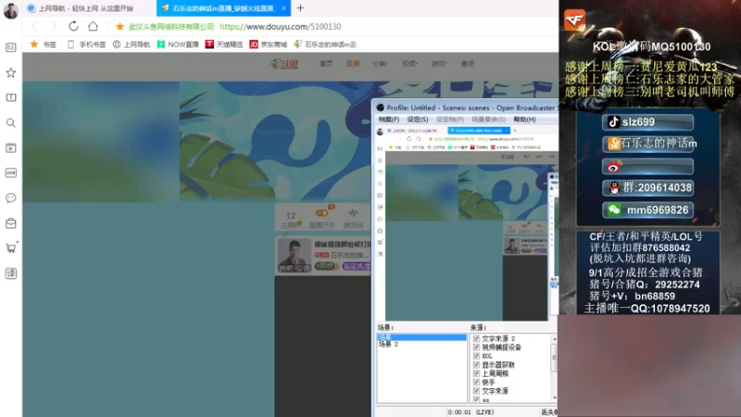Image resolution: width=741 pixels, height=417 pixels.
Task: Uncheck 快手 source in OBS
Action: click(x=476, y=382)
